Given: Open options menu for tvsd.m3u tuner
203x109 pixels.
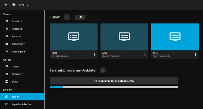Looking at the screenshot, I should [x=94, y=55].
